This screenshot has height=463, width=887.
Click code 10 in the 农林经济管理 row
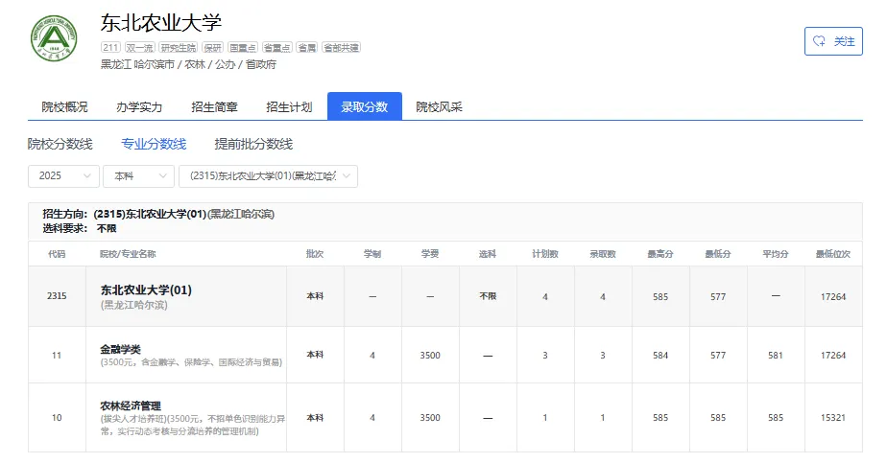tap(57, 418)
